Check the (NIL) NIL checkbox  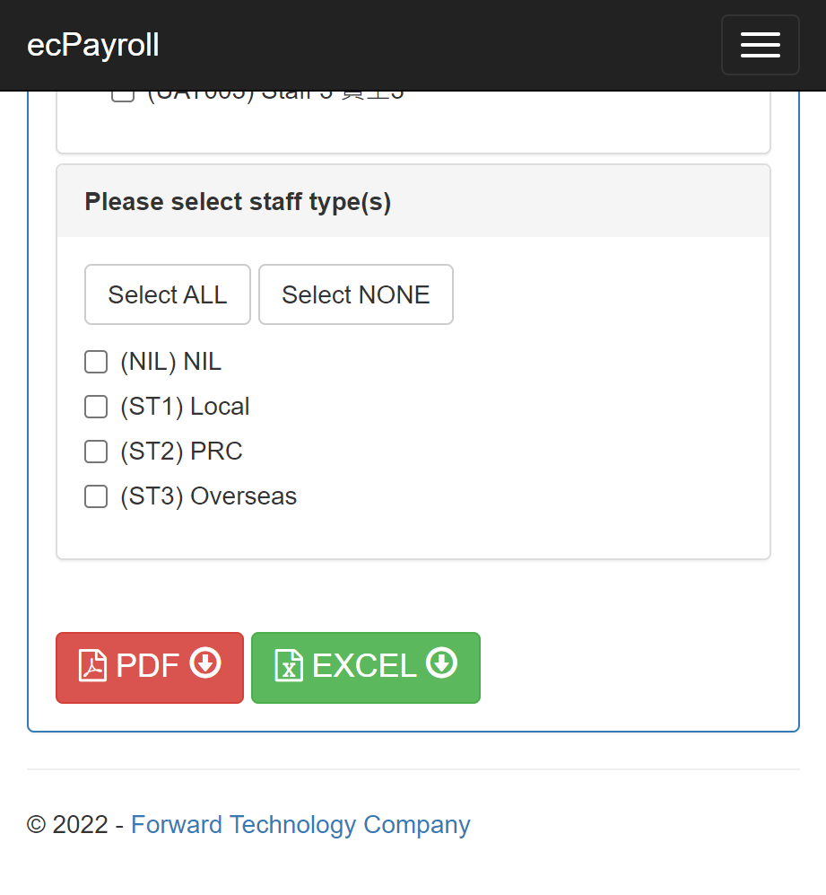96,362
